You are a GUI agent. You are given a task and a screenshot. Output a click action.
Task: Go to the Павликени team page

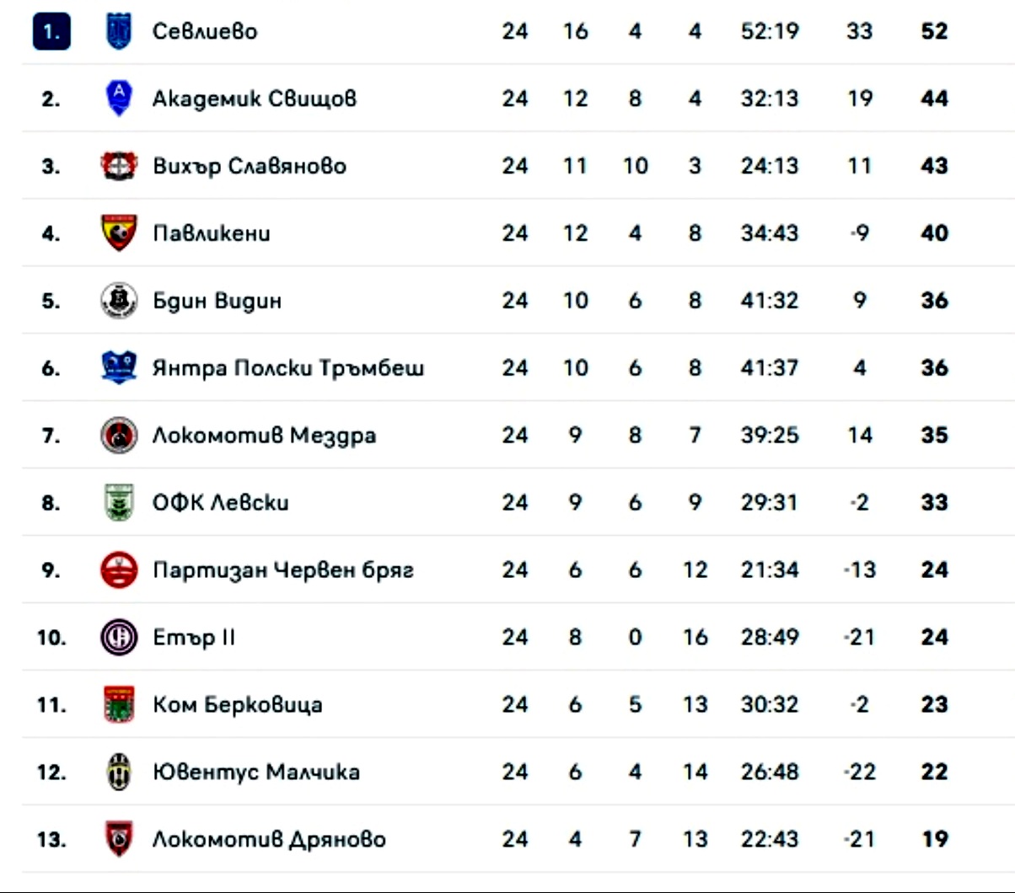(212, 233)
